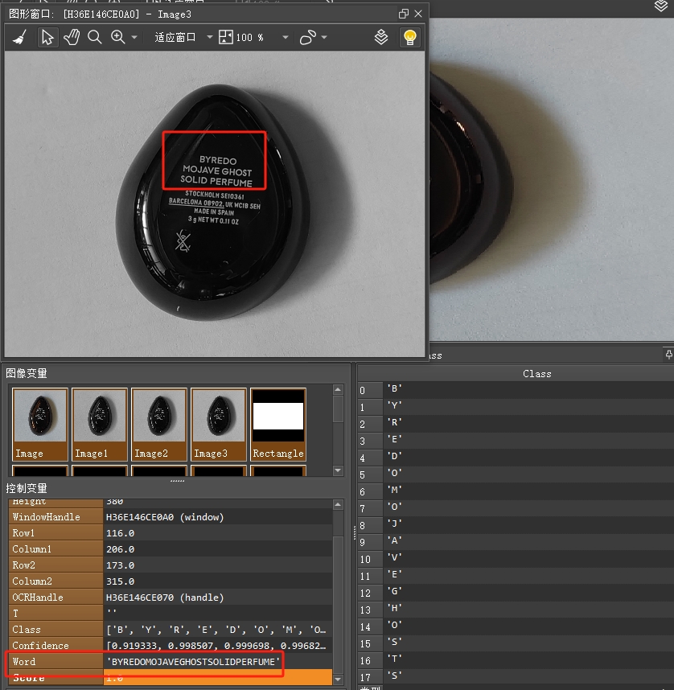The height and width of the screenshot is (690, 674).
Task: Click the window size icon beside 100 %
Action: (226, 38)
